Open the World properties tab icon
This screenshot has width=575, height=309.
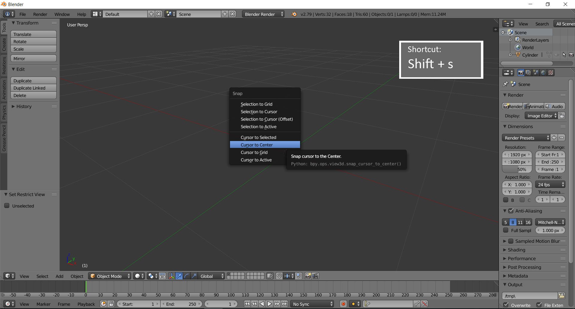pyautogui.click(x=543, y=73)
